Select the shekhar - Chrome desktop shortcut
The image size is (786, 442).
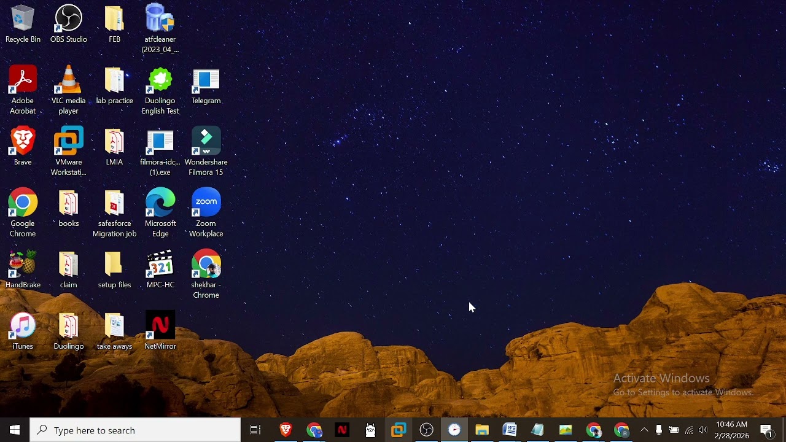(x=206, y=274)
